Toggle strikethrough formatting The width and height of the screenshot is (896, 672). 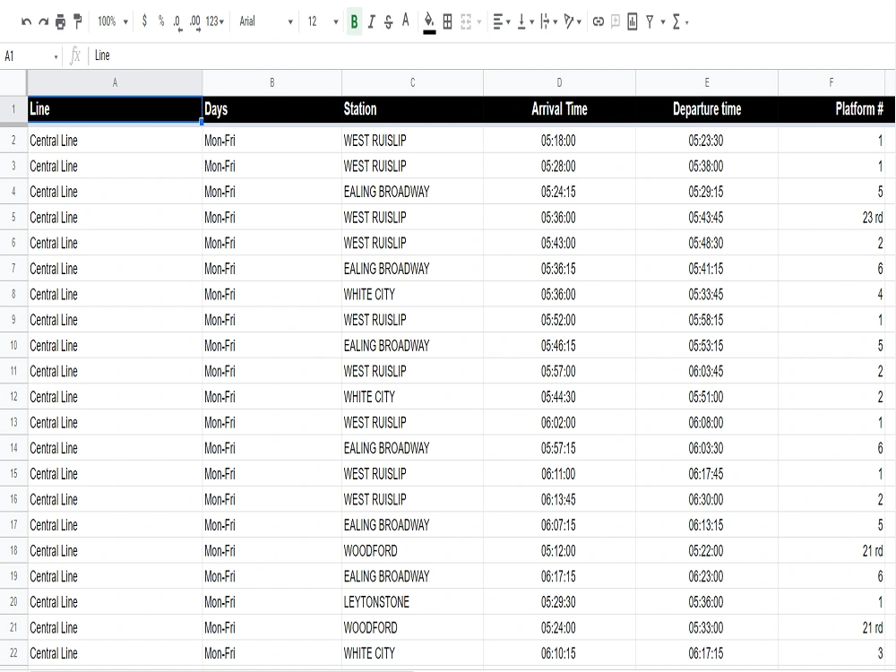coord(389,22)
